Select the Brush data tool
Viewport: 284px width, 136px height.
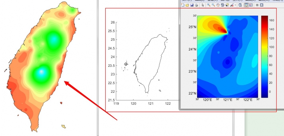[232, 5]
